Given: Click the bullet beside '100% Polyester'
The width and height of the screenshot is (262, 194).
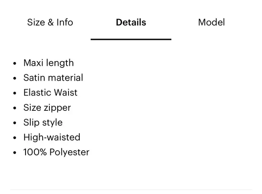Looking at the screenshot, I should coord(15,153).
